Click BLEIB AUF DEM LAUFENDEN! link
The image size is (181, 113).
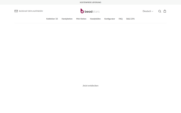(x=31, y=11)
